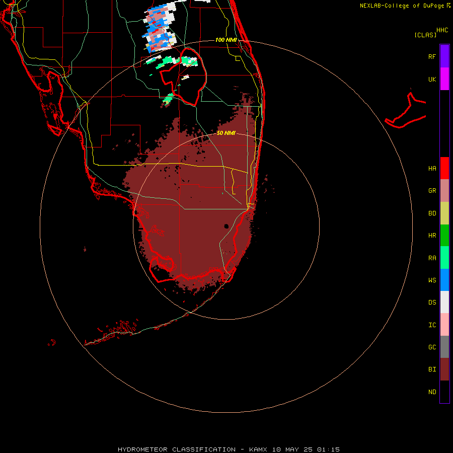Click the HA legend label
Image resolution: width=453 pixels, height=453 pixels.
pyautogui.click(x=432, y=168)
